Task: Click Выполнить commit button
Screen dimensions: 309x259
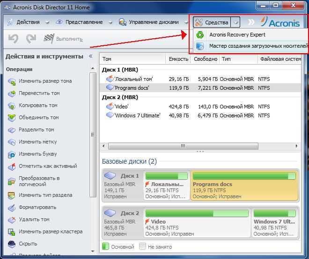Action: tap(63, 39)
